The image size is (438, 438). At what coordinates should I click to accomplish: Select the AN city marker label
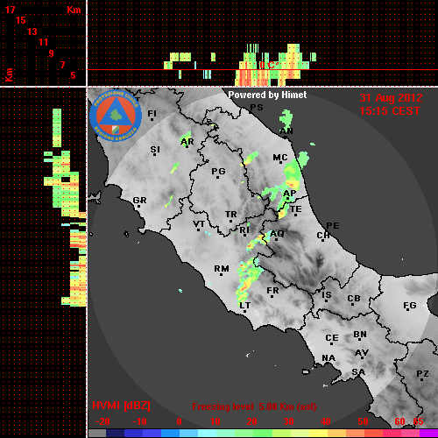coord(286,131)
